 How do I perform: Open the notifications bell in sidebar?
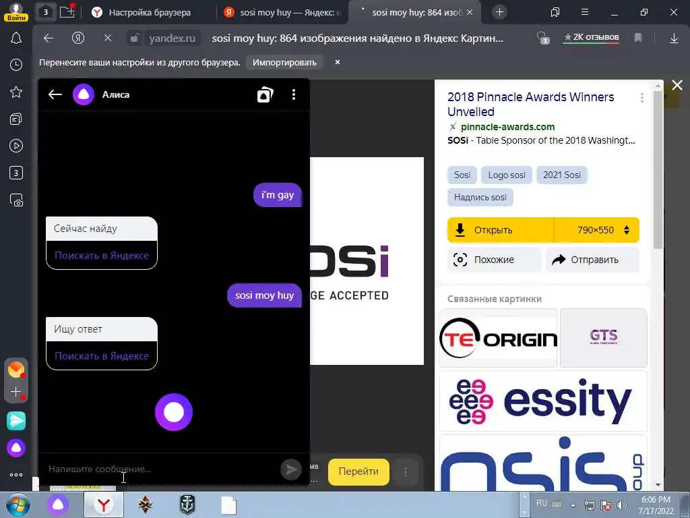coord(16,38)
